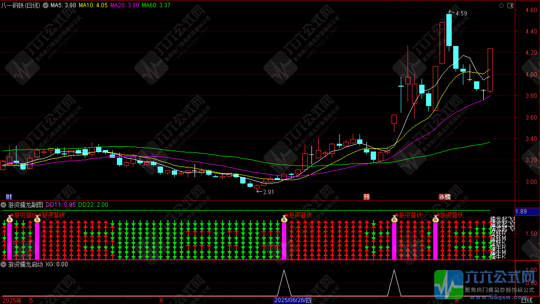This screenshot has height=304, width=540.
Task: Click the 财 info marker on the chart
Action: pos(9,197)
